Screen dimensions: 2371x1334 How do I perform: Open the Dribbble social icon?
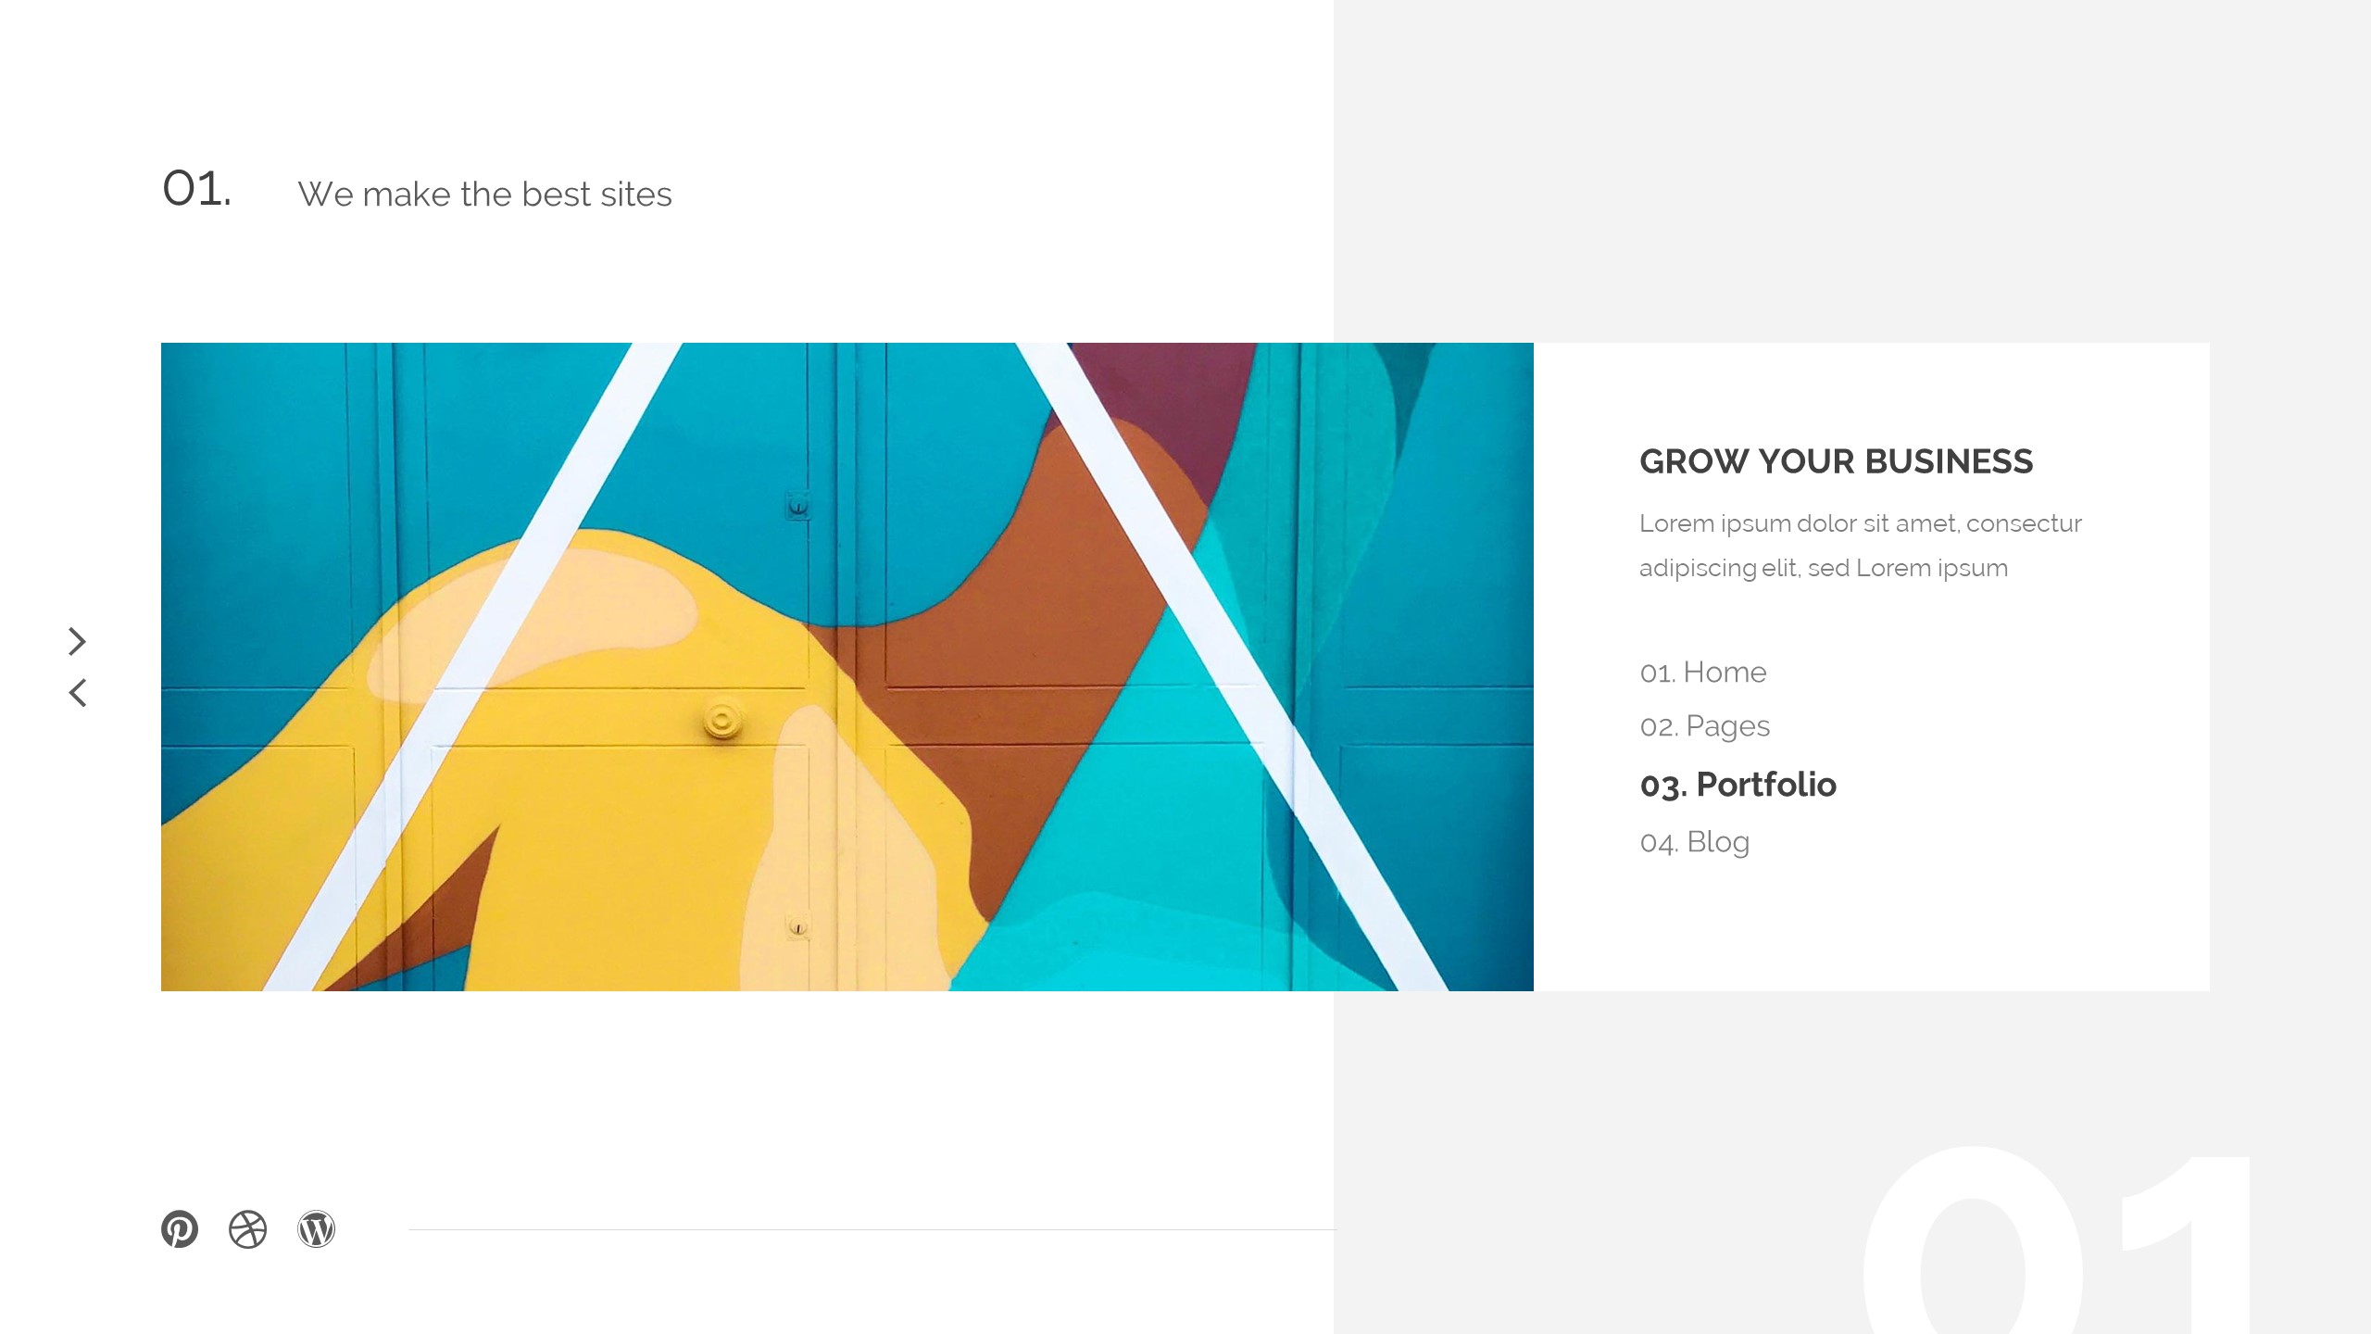point(247,1229)
